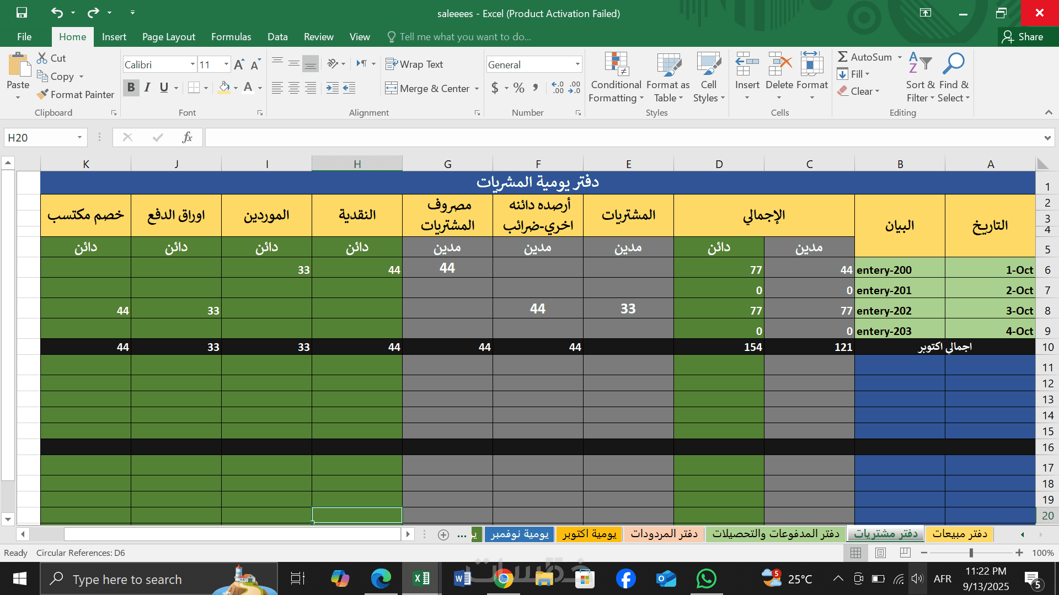
Task: Click the zoom slider in status bar
Action: click(x=971, y=553)
